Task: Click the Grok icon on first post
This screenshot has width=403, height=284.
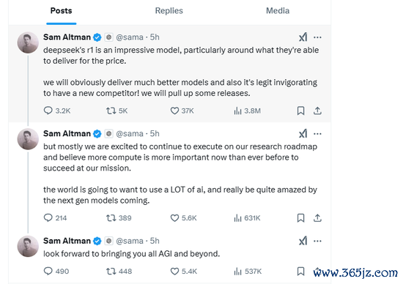Action: coord(303,37)
